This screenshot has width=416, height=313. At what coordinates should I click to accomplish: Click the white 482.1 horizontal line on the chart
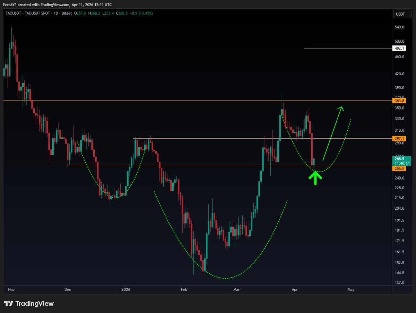tap(347, 48)
